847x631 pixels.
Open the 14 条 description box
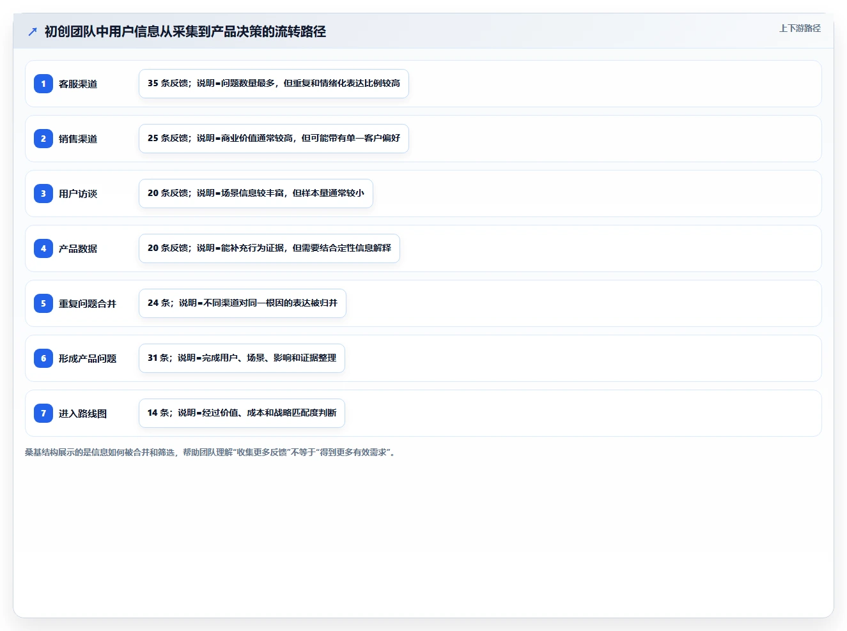pos(242,413)
